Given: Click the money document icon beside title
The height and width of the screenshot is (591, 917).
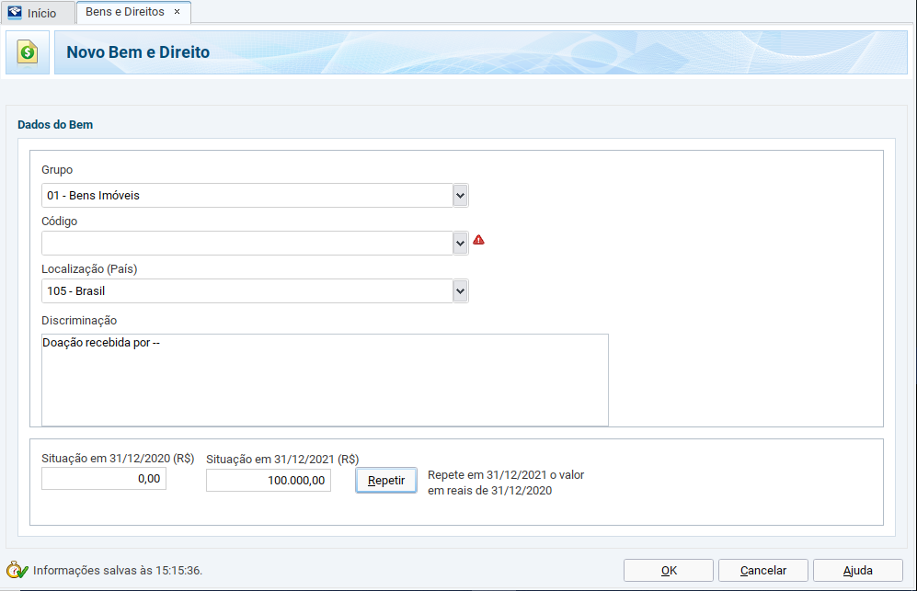Looking at the screenshot, I should [x=28, y=52].
